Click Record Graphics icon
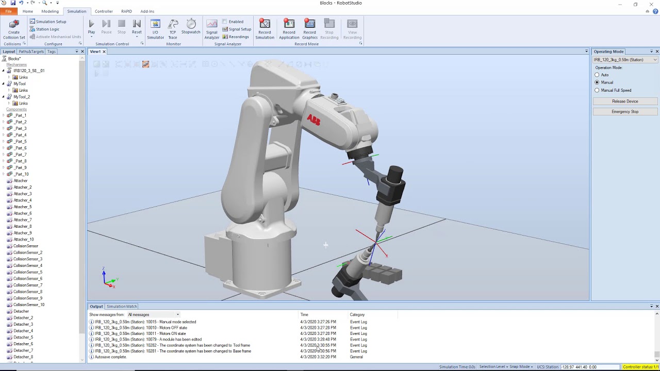This screenshot has height=371, width=660. click(x=310, y=29)
